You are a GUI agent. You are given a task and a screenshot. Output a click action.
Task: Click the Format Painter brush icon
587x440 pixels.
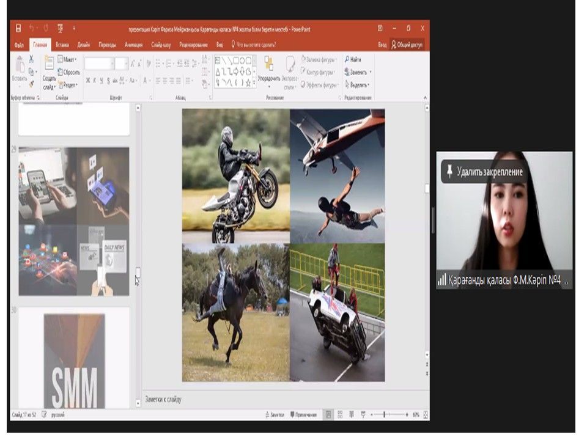click(31, 84)
